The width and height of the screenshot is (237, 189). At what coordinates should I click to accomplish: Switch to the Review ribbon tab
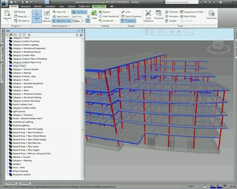(38, 6)
